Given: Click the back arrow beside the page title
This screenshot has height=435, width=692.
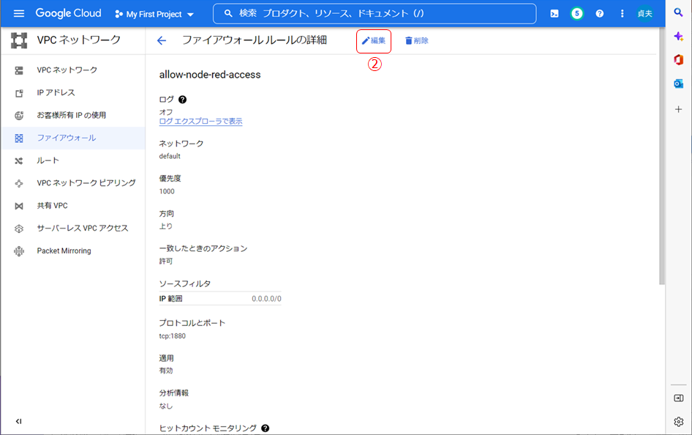Looking at the screenshot, I should coord(162,41).
